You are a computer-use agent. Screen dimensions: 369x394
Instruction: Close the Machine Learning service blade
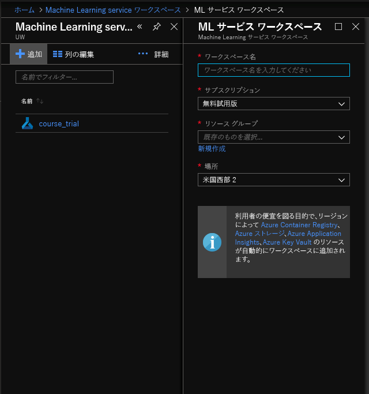[174, 27]
